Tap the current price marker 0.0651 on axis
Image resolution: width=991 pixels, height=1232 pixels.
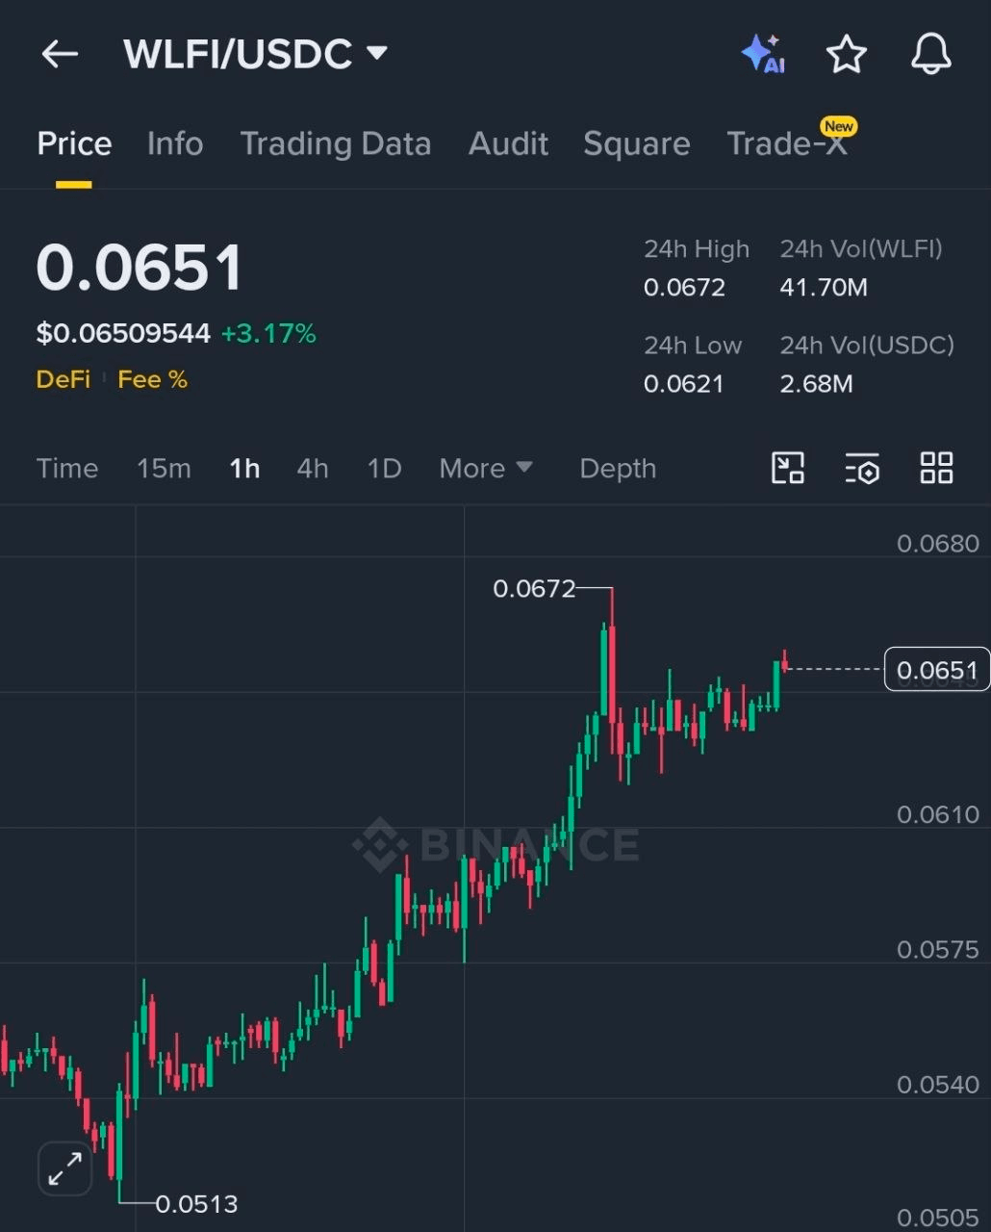point(937,670)
